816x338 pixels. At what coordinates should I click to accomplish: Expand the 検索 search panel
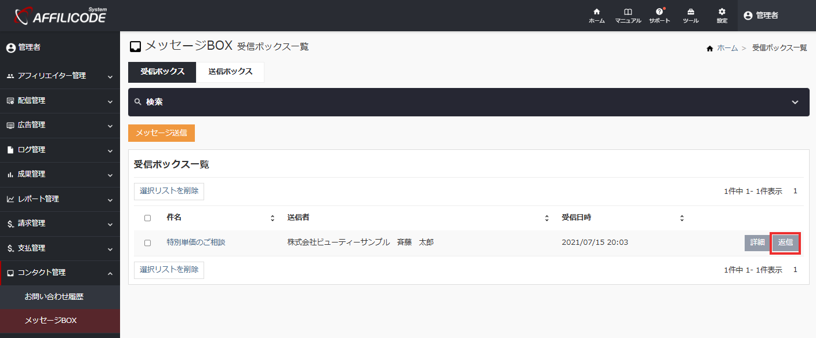(x=795, y=102)
